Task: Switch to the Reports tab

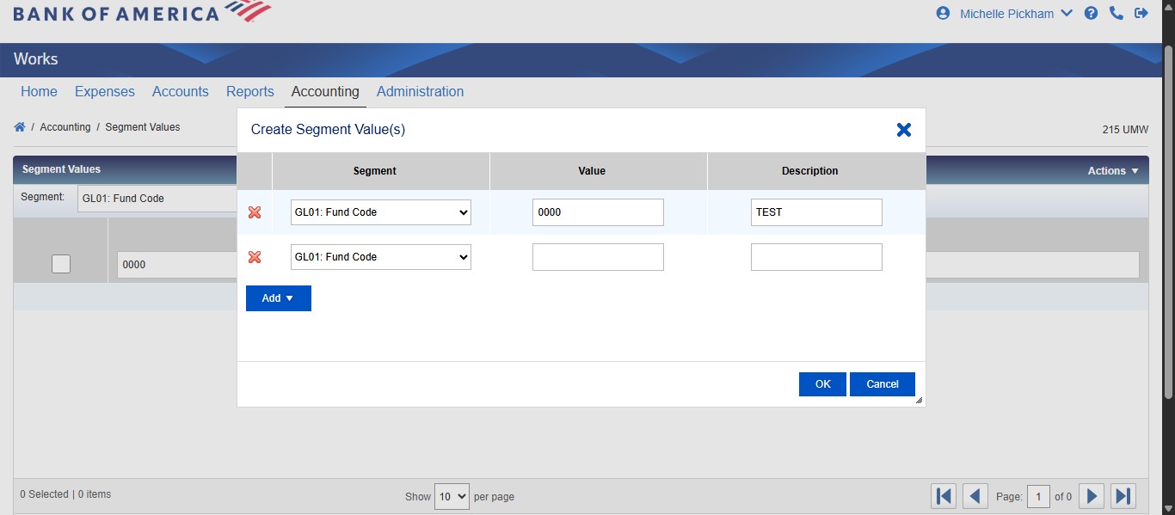Action: pyautogui.click(x=249, y=91)
